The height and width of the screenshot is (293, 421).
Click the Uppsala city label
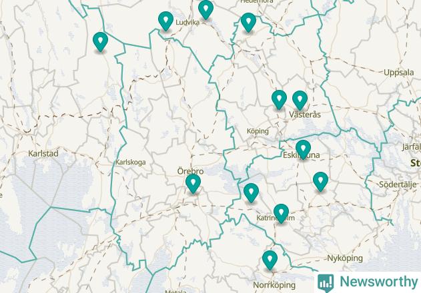(399, 73)
